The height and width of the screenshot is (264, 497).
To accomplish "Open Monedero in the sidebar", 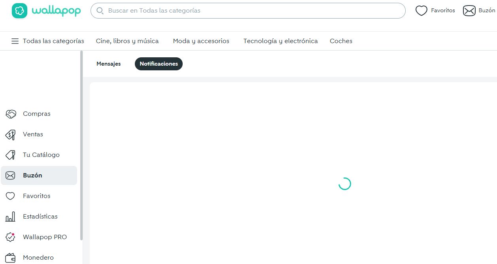I will tap(39, 258).
